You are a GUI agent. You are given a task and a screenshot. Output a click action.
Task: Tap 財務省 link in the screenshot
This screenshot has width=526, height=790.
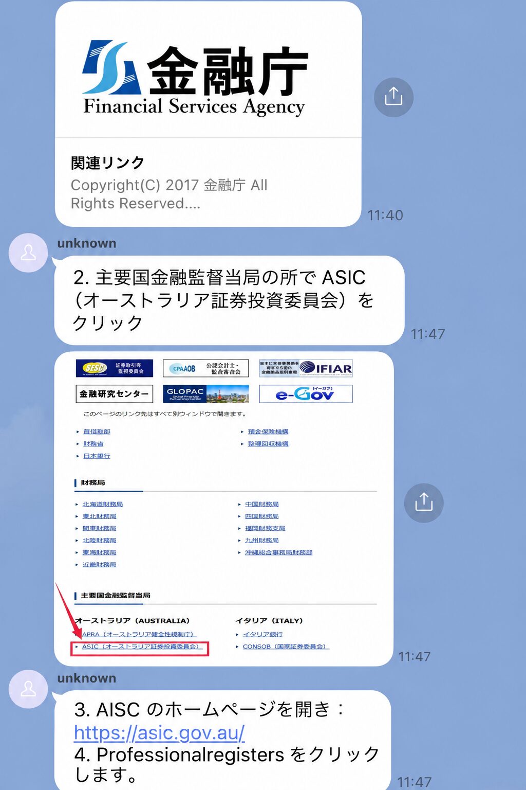click(x=93, y=444)
